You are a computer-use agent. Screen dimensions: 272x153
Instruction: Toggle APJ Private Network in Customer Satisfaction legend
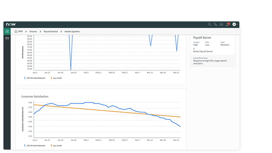coord(36,145)
